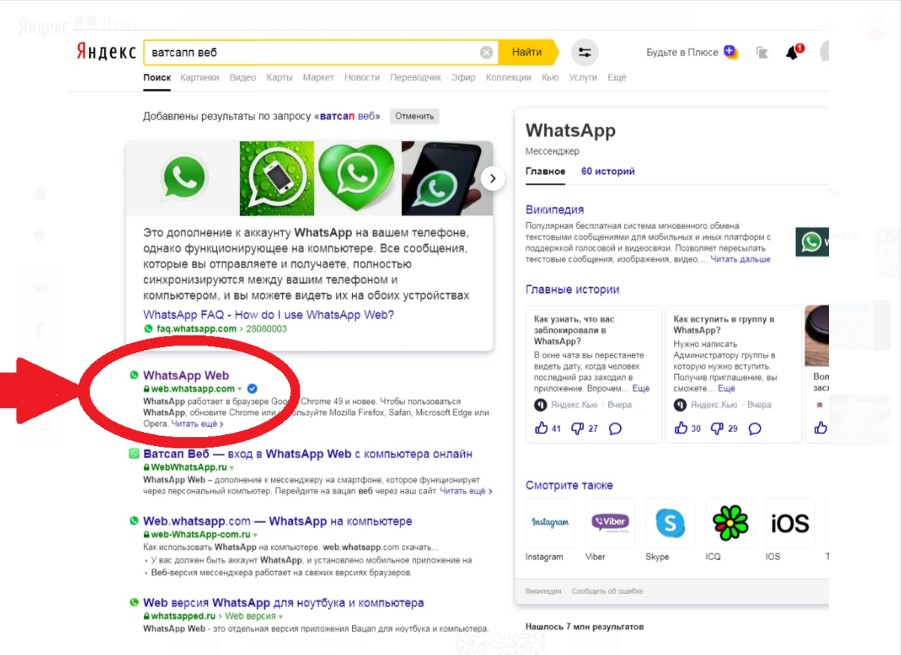Open the ICQ flower icon

[x=731, y=523]
